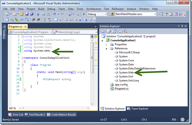Collapse the References node
The height and width of the screenshot is (125, 192).
coord(106,49)
